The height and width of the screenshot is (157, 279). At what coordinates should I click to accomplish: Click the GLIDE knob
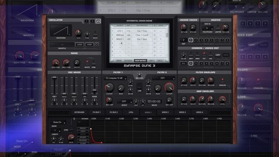184,55
